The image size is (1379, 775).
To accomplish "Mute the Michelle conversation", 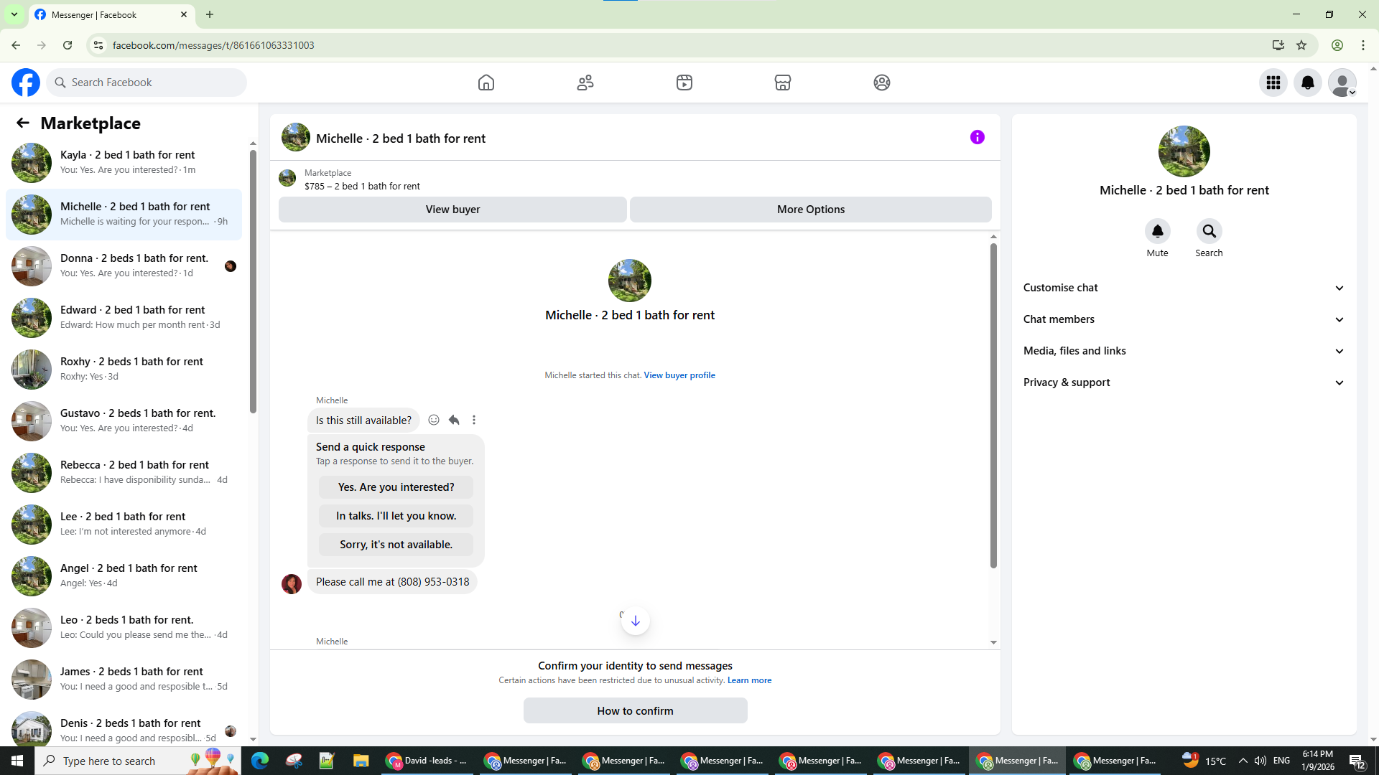I will (x=1157, y=231).
